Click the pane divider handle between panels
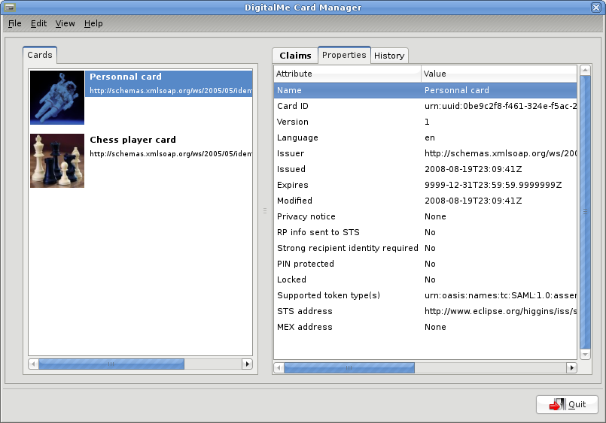Viewport: 606px width, 423px height. click(x=265, y=211)
